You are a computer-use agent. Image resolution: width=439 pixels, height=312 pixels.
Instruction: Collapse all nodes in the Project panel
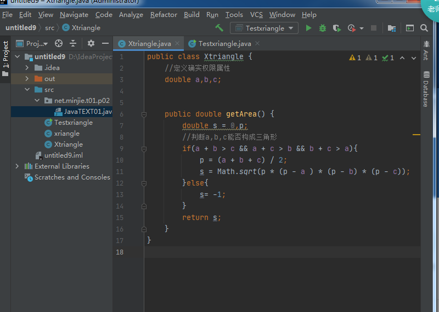(72, 44)
